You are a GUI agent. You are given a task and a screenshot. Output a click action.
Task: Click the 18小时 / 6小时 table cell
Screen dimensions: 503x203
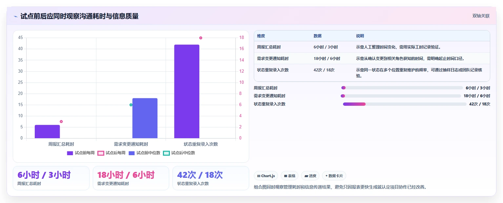tap(327, 59)
